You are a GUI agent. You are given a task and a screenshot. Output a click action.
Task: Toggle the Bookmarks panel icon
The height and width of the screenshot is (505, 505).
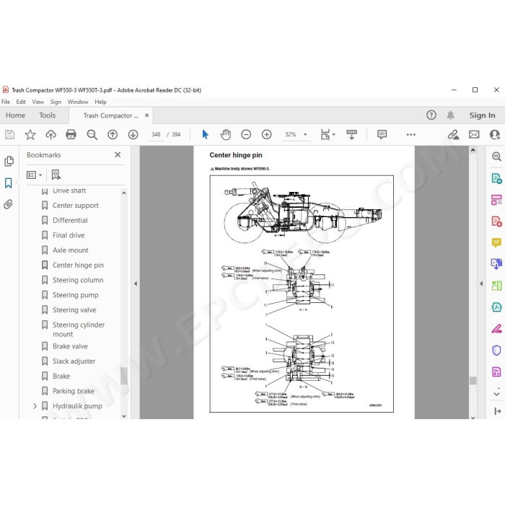point(9,183)
